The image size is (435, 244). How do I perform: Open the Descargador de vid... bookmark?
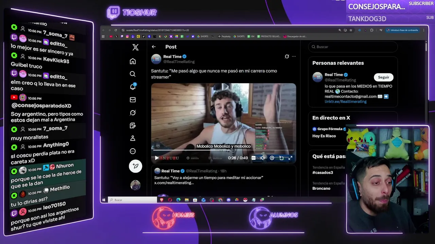coord(295,37)
